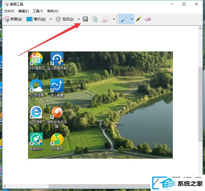Click the 模式(M) mode button
The height and width of the screenshot is (191, 205).
[x=36, y=19]
